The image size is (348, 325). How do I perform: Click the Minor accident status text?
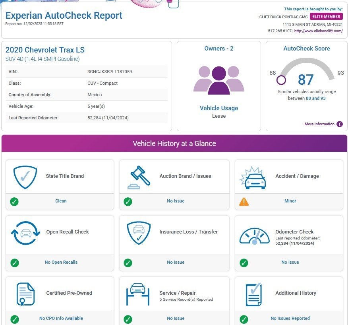pyautogui.click(x=290, y=201)
